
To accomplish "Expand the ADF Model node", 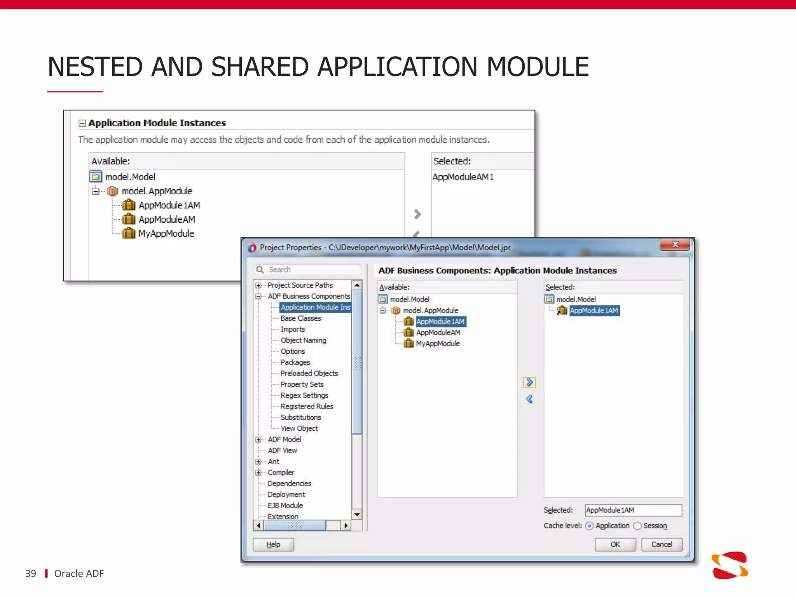I will (x=258, y=440).
